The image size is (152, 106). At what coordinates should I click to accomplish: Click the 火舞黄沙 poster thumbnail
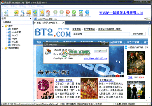(89, 88)
